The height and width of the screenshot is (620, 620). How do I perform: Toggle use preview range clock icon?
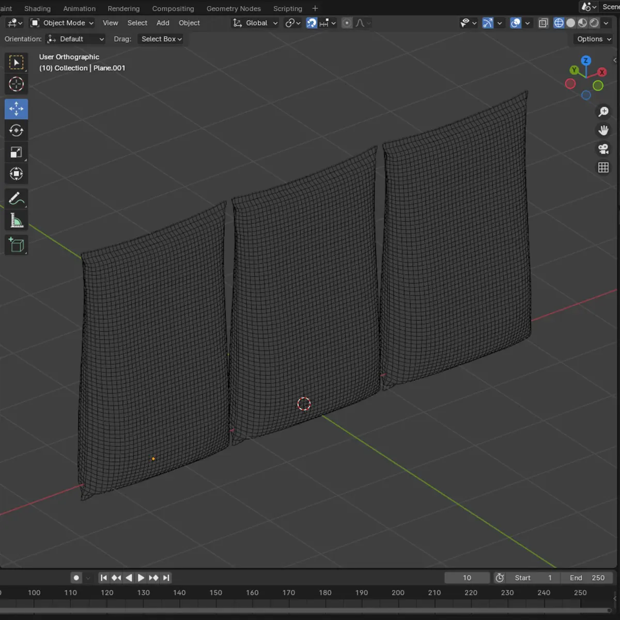point(500,578)
